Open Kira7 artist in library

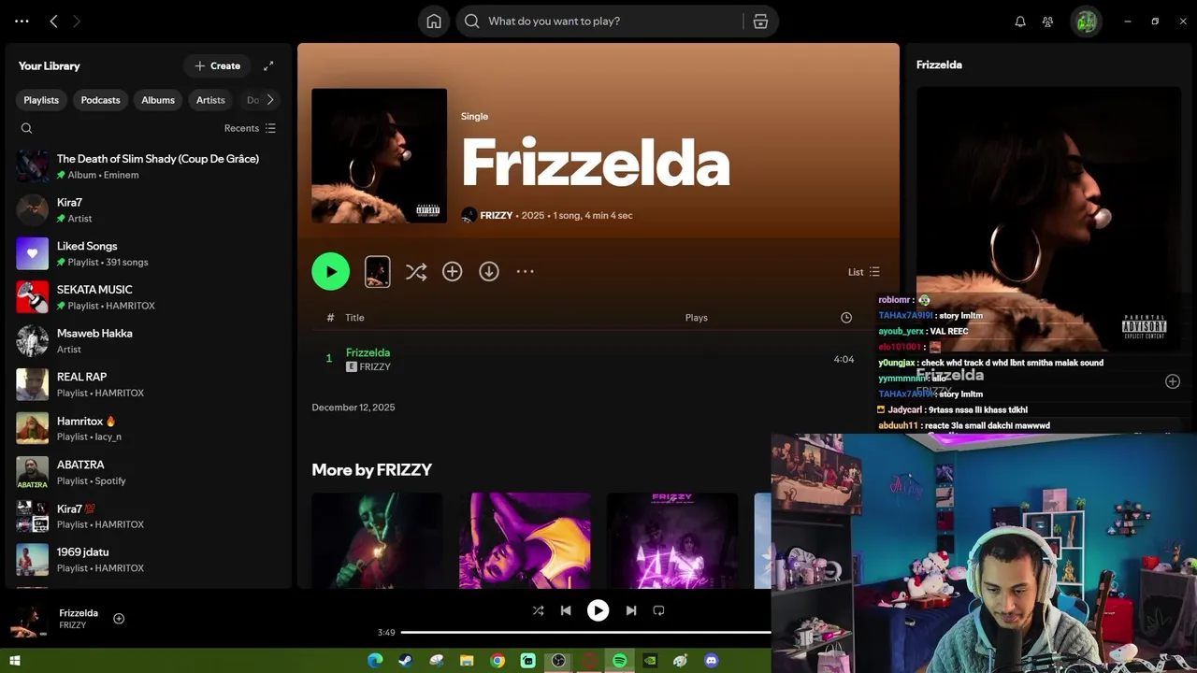(x=150, y=210)
